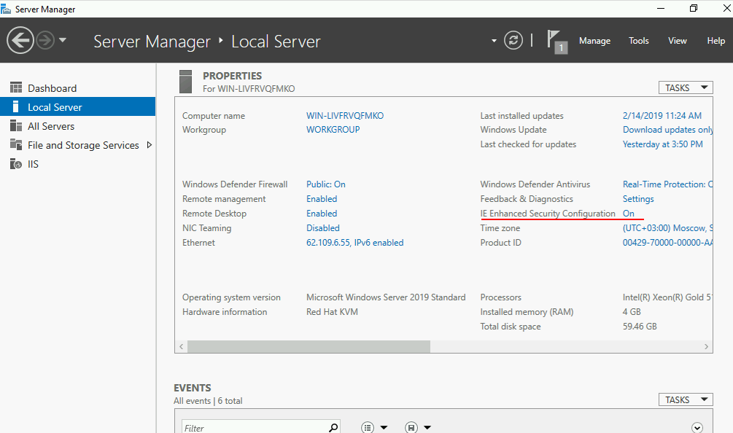Go back with the back arrow button
The image size is (733, 433).
pos(20,40)
